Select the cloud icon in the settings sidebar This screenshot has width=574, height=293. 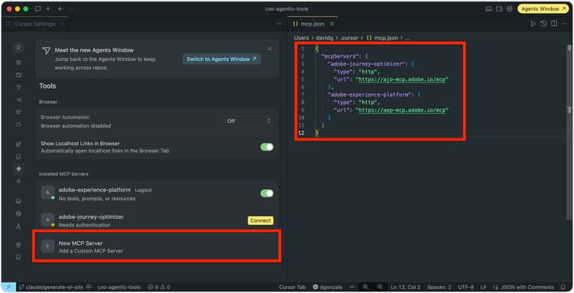tap(18, 124)
